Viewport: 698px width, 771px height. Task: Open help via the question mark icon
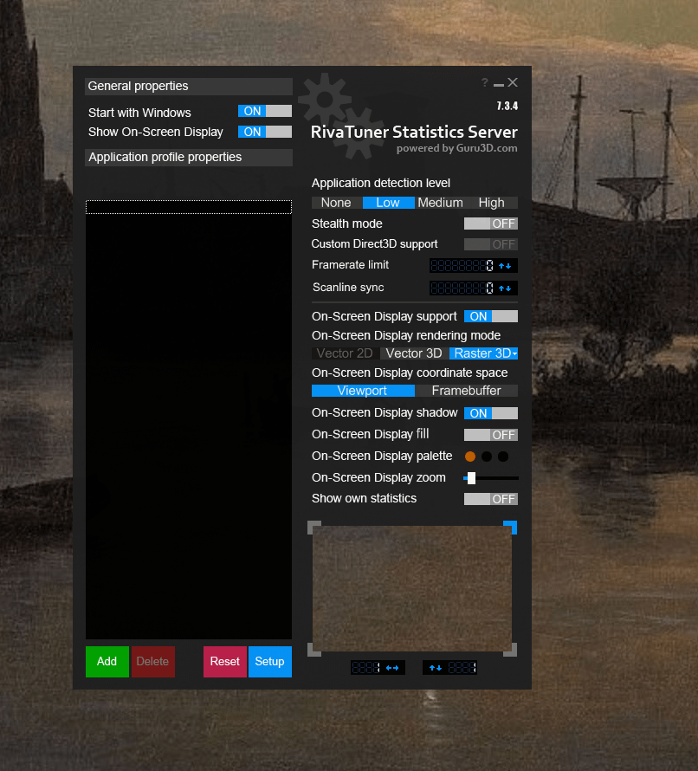point(484,82)
